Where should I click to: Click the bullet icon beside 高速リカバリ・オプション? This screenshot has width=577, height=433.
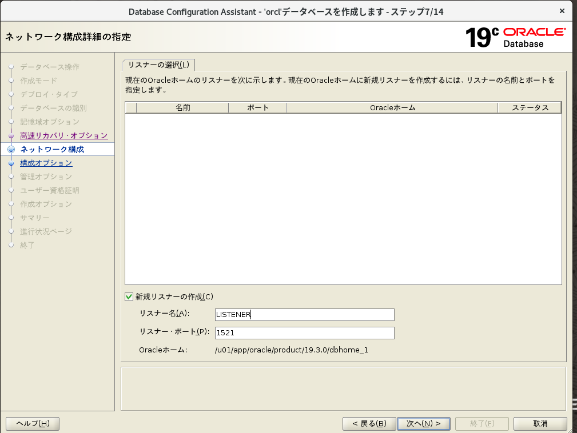tap(11, 136)
